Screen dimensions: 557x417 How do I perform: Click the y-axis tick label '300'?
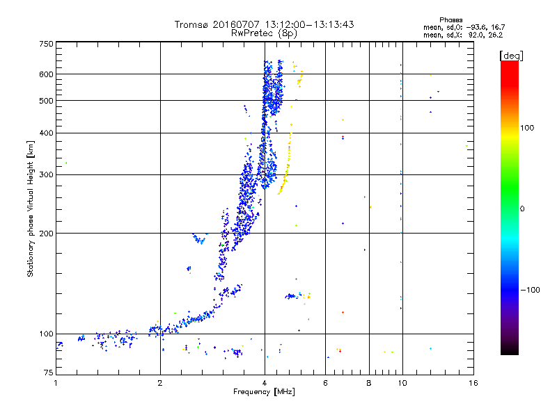click(46, 175)
